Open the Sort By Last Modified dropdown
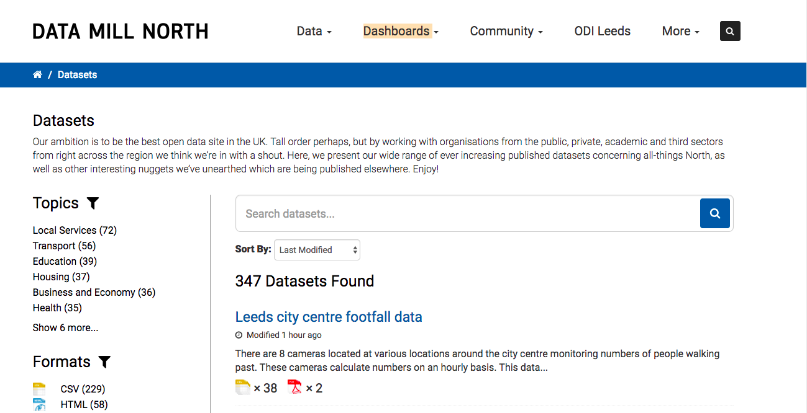807x413 pixels. coord(317,250)
